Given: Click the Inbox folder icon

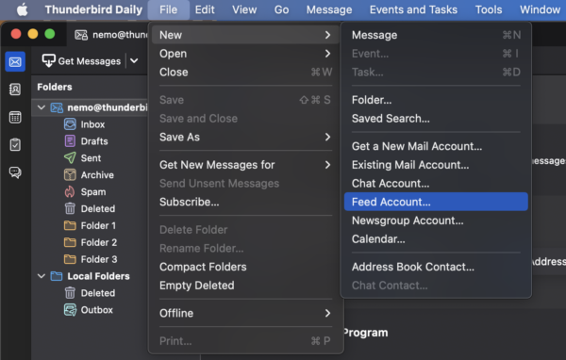Looking at the screenshot, I should click(70, 124).
